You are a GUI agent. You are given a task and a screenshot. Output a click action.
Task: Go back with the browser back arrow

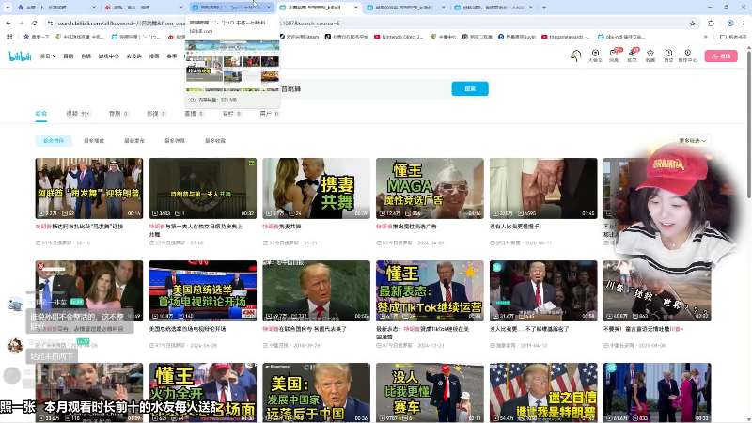point(8,23)
